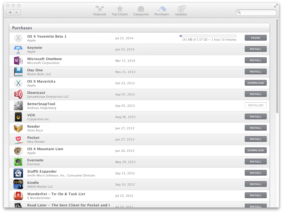
Task: Click the OS X Mountain Lion icon
Action: [18, 151]
